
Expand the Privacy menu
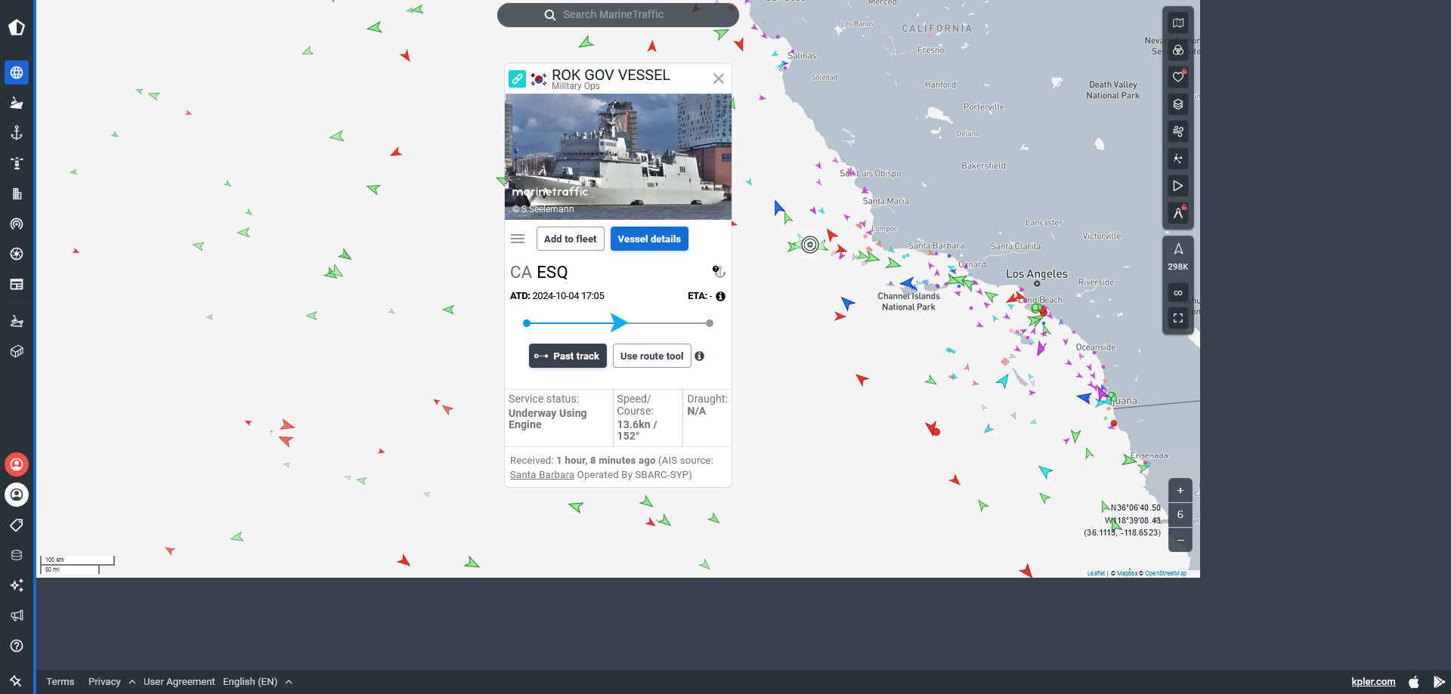tap(112, 681)
